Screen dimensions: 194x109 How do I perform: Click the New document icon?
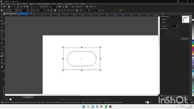[2, 7]
